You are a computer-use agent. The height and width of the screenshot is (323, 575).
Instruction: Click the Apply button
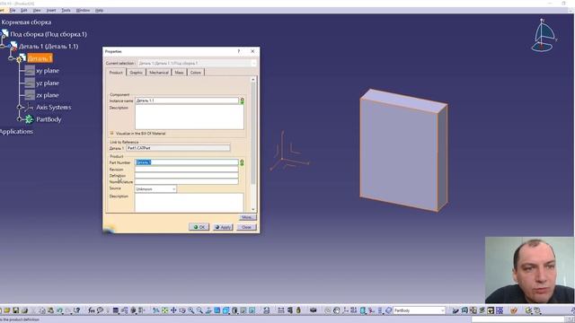click(x=223, y=227)
